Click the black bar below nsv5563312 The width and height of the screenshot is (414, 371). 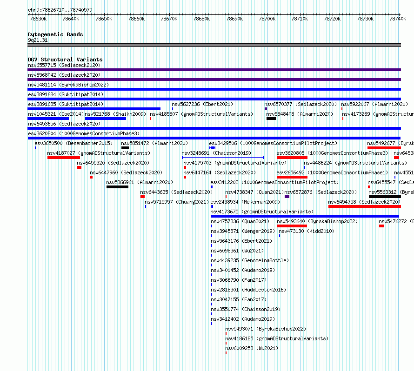pos(385,197)
